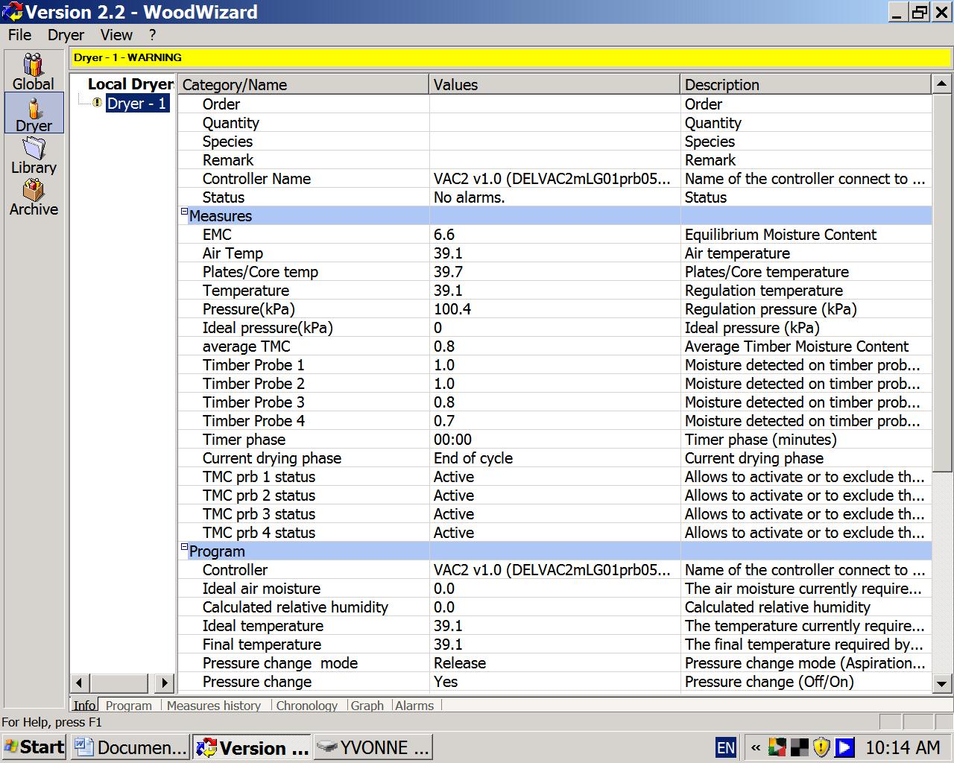Open the Library sidebar icon
This screenshot has width=954, height=763.
click(x=34, y=156)
